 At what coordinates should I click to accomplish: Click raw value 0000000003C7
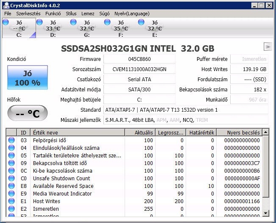tap(242, 163)
